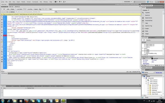Open the Site menu

pyautogui.click(x=41, y=2)
